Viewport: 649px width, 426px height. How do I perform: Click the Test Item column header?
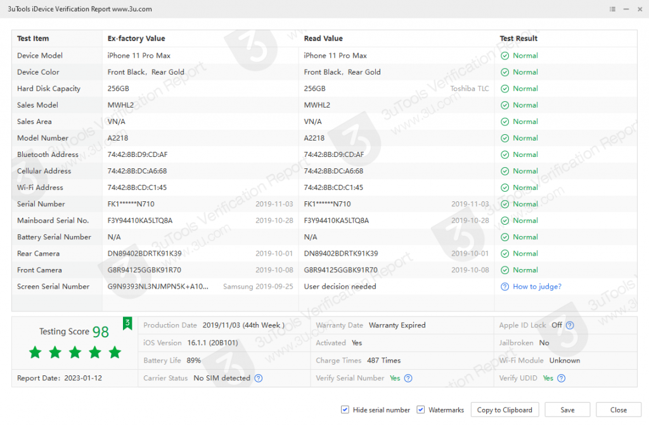click(x=33, y=39)
